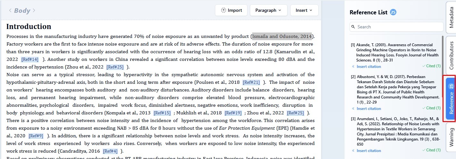Insert citation for Albustomi 2017 reference
This screenshot has width=456, height=159.
369,109
